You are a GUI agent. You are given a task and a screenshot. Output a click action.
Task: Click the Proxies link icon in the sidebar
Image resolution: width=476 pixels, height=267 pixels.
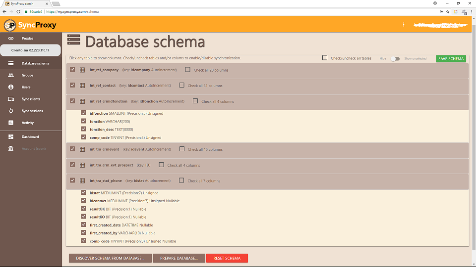tap(11, 39)
